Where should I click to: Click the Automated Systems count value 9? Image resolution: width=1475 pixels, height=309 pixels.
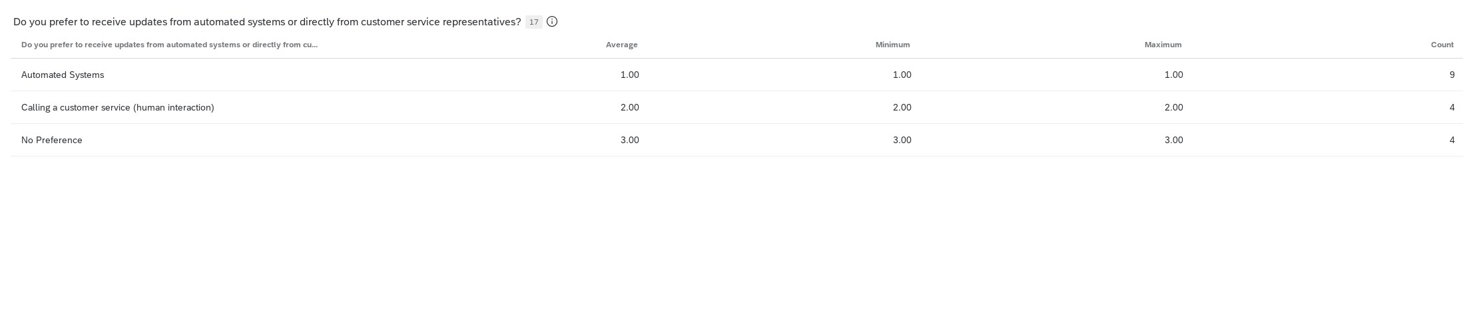click(x=1452, y=75)
